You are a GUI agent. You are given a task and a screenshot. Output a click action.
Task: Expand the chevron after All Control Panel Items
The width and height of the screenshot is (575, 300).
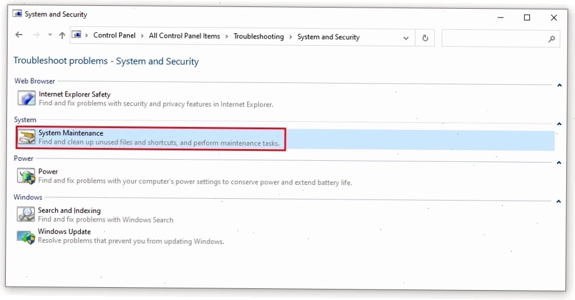click(227, 36)
